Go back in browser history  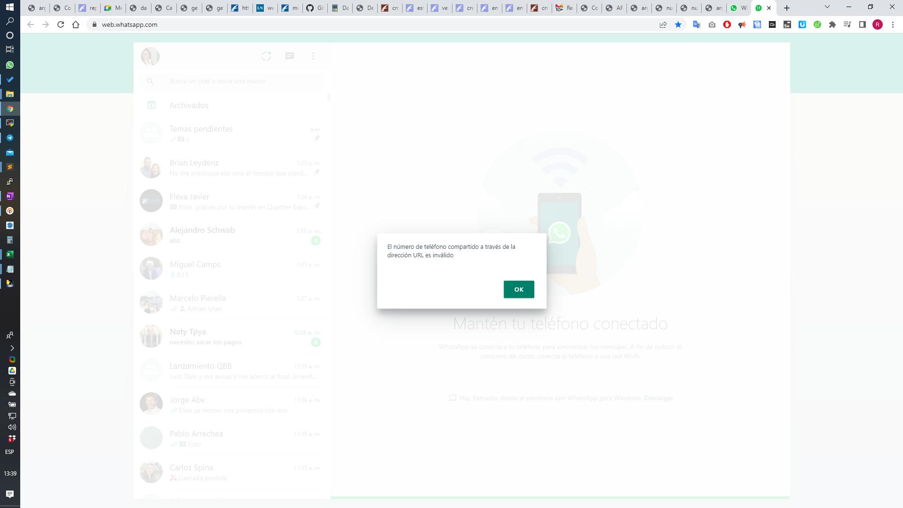31,24
